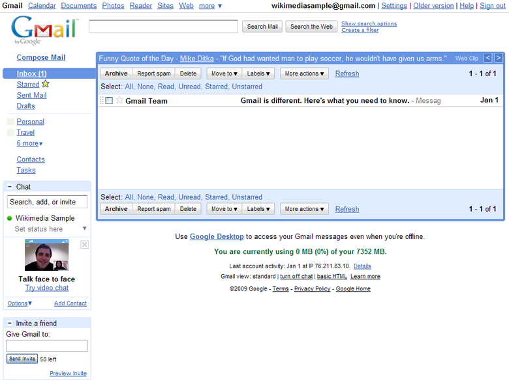Click the Gmail logo
Viewport: 509px width, 390px height.
point(45,30)
